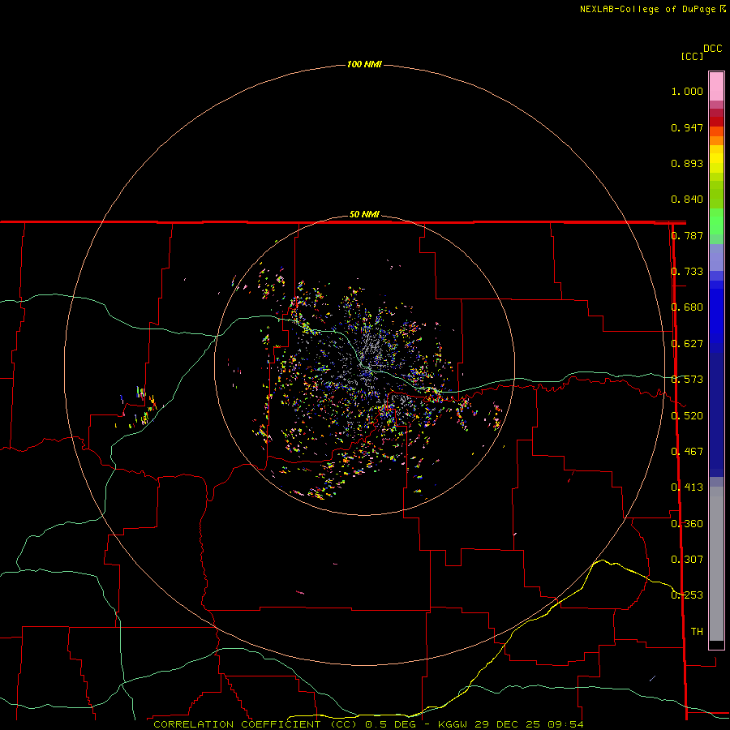
Task: Click the 0.680 legend value
Action: (x=687, y=307)
